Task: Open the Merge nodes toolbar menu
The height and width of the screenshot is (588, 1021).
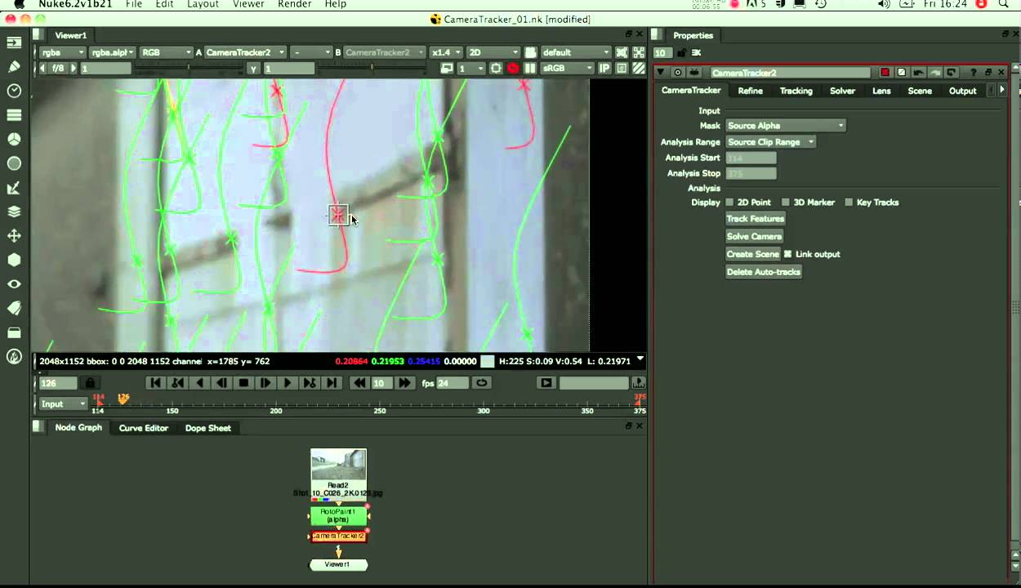Action: click(x=14, y=212)
